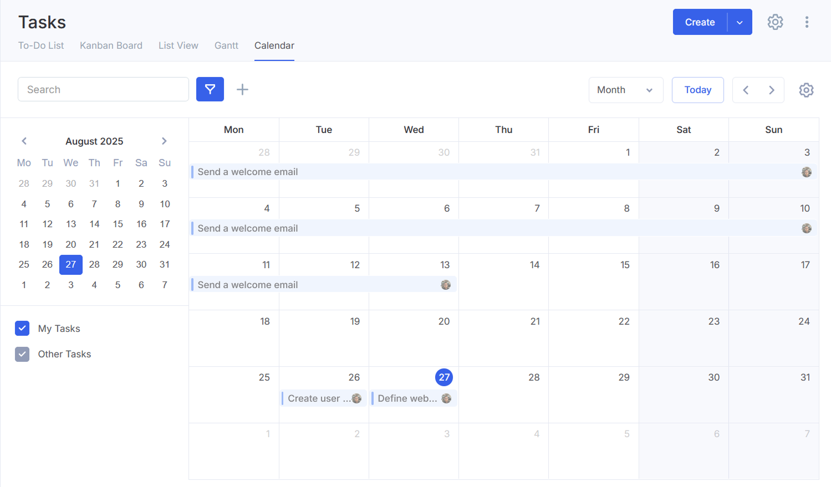
Task: Click the task search field
Action: [103, 89]
